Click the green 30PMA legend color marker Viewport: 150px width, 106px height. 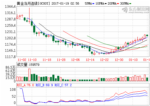tap(130, 4)
